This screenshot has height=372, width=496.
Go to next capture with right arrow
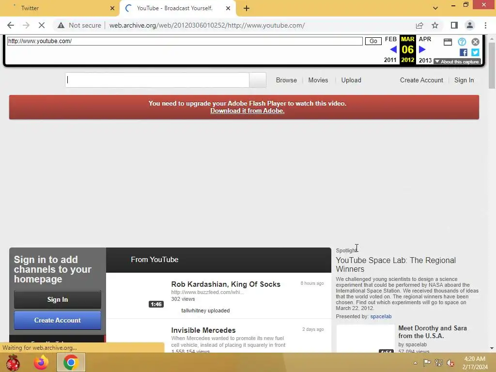[x=422, y=49]
